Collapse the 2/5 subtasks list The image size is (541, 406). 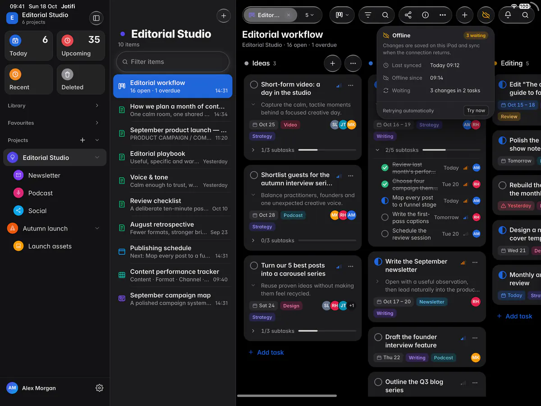377,150
